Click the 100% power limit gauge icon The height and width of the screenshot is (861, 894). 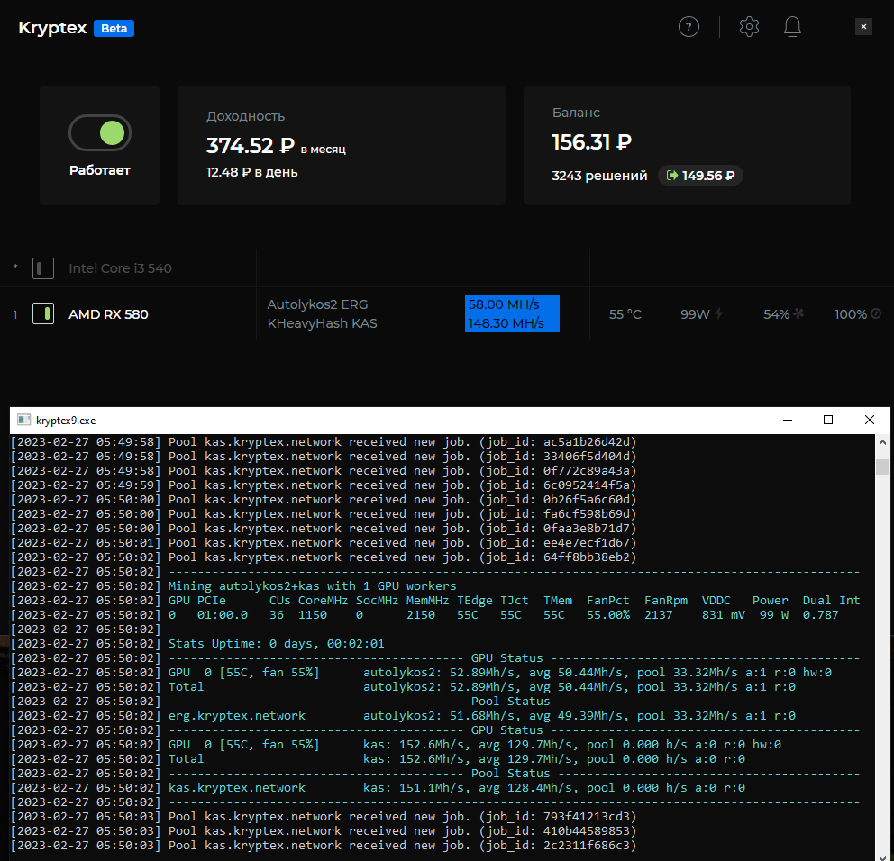(x=876, y=313)
